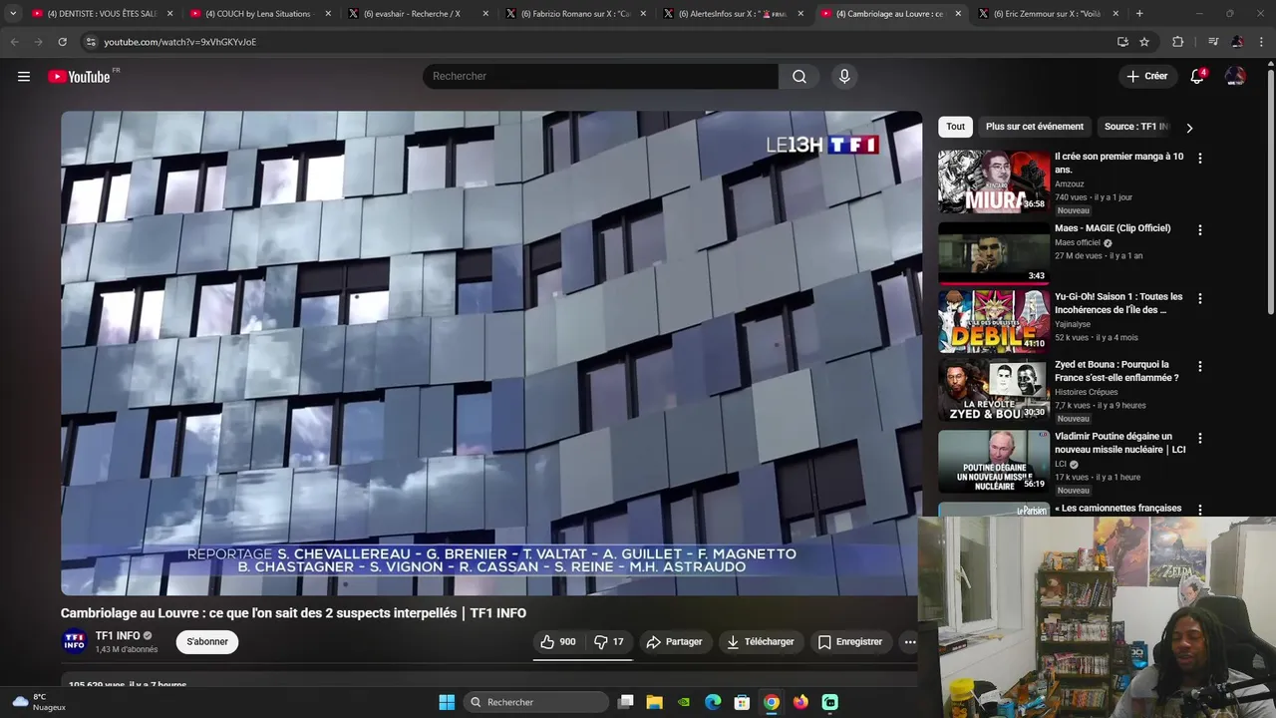Go to the YouTube home logo

click(79, 77)
